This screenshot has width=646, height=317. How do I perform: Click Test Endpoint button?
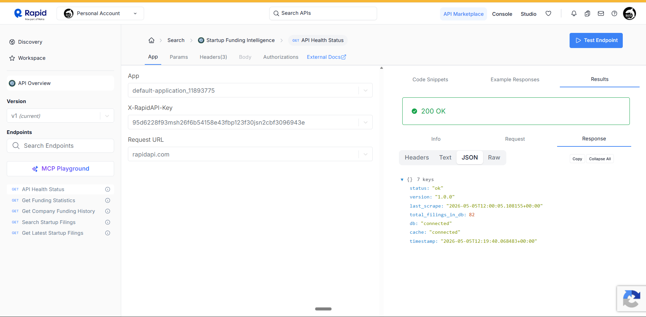tap(596, 40)
